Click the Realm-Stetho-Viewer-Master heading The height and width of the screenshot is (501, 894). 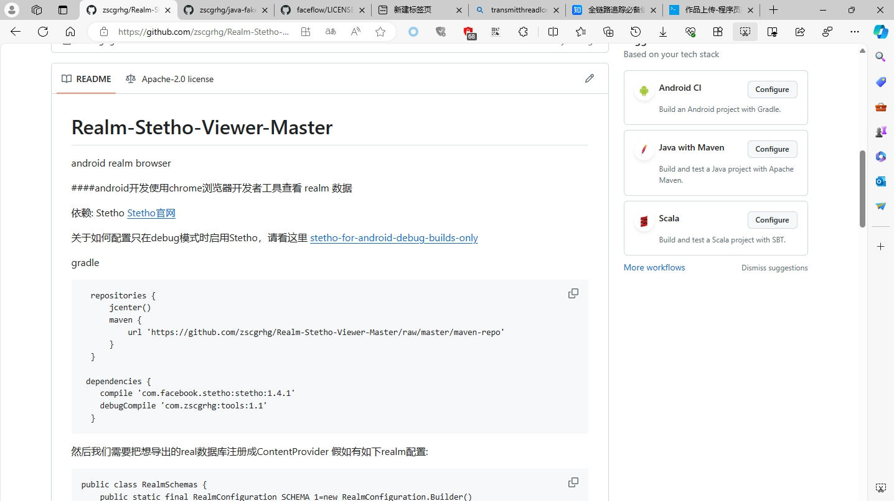coord(202,127)
